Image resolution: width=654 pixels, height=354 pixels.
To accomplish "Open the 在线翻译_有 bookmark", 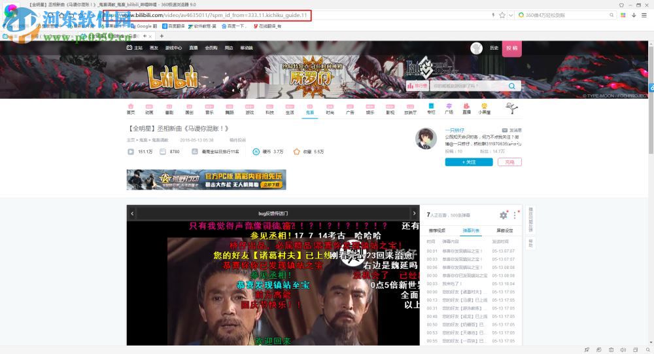I will coord(267,26).
